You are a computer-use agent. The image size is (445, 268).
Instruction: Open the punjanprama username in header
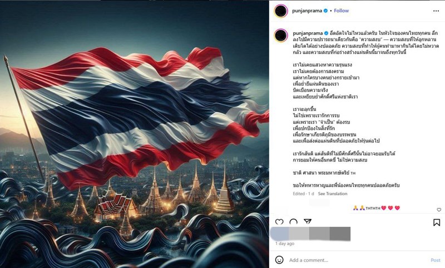(307, 11)
